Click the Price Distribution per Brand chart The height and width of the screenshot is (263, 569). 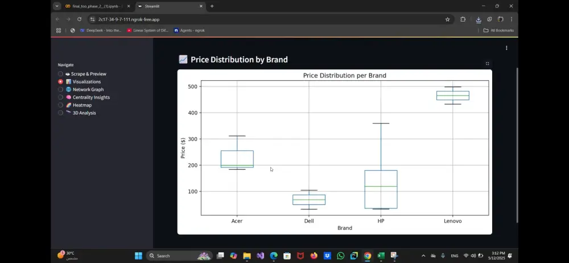pyautogui.click(x=335, y=152)
